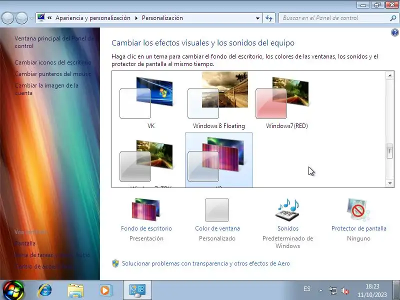Click the Color de ventana swatch
This screenshot has width=400, height=300.
click(x=217, y=209)
